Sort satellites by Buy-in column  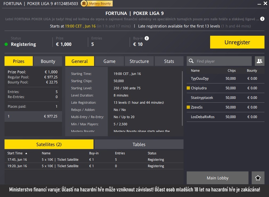tap(94, 153)
